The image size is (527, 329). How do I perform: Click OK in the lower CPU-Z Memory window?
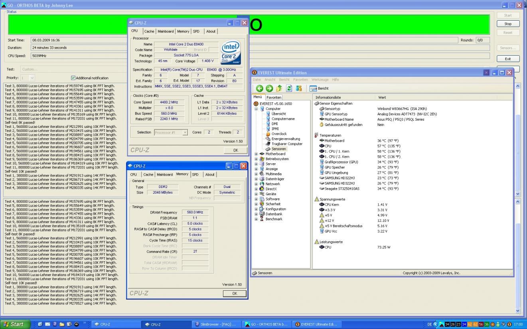234,294
